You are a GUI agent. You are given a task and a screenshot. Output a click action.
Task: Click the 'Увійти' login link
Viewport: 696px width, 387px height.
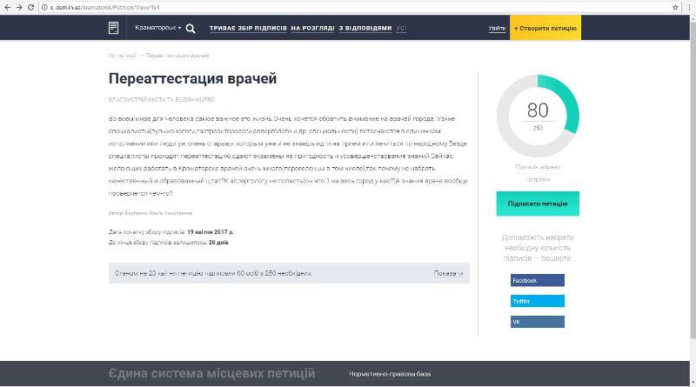[497, 29]
